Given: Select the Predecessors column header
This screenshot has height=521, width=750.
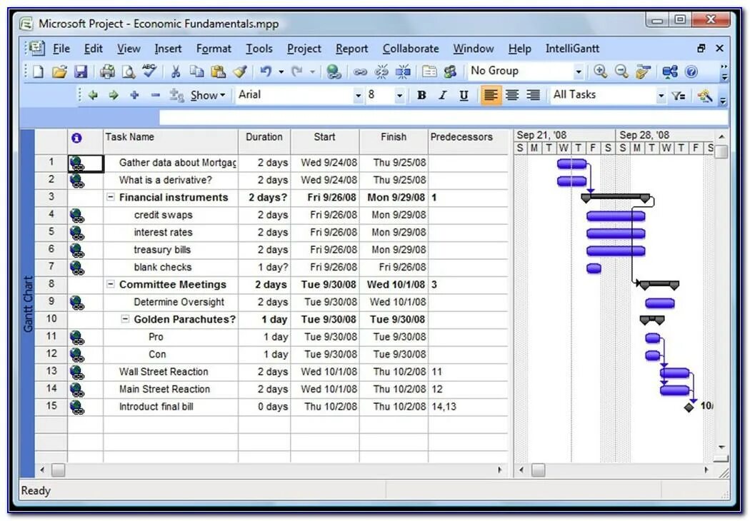Looking at the screenshot, I should click(x=469, y=141).
